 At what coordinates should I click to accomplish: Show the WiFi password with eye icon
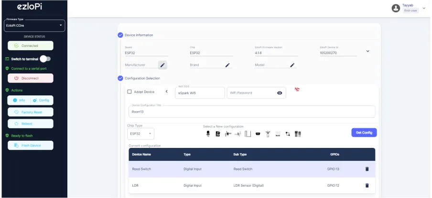[280, 93]
